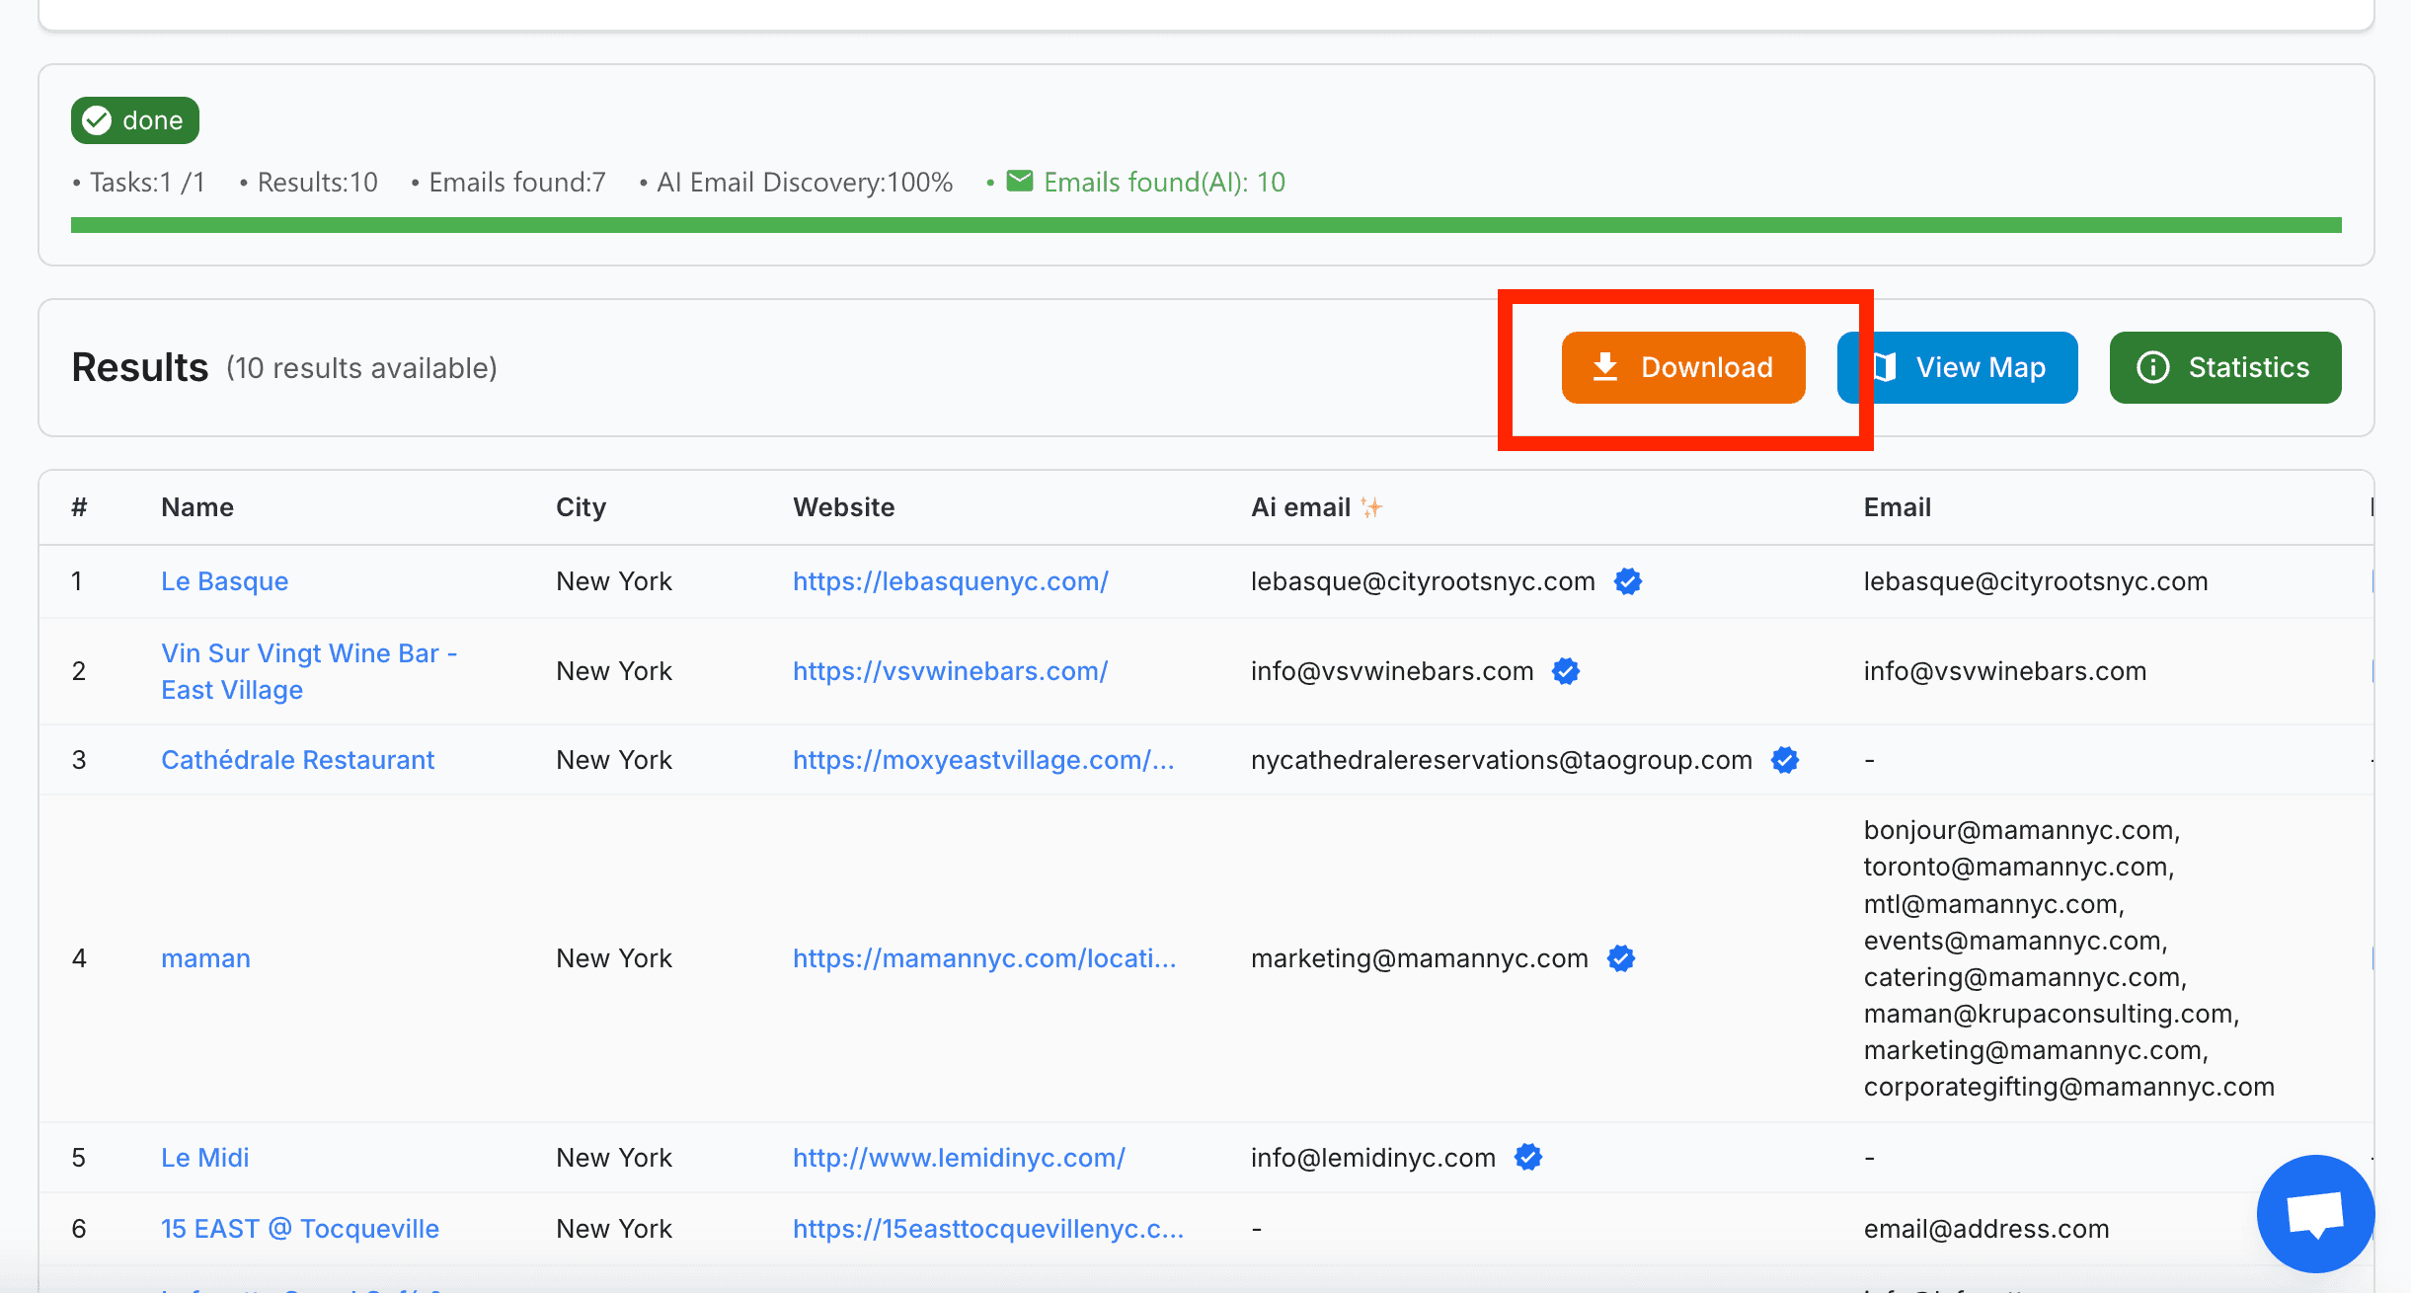Click verified badge next to info@vsvwinebars.com

pyautogui.click(x=1566, y=671)
